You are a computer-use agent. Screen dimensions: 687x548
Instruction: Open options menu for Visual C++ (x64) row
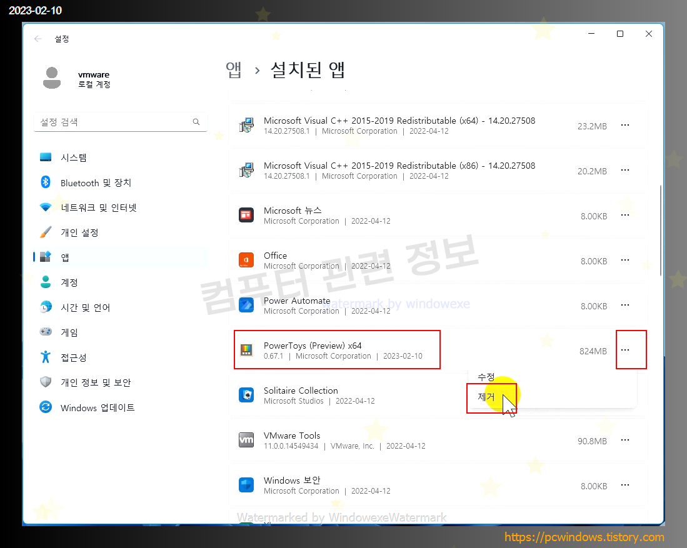coord(625,125)
